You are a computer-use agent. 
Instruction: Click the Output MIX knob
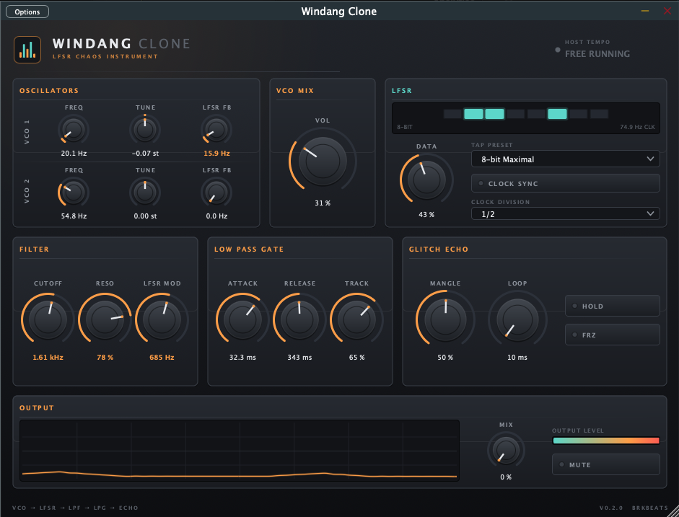click(x=506, y=451)
